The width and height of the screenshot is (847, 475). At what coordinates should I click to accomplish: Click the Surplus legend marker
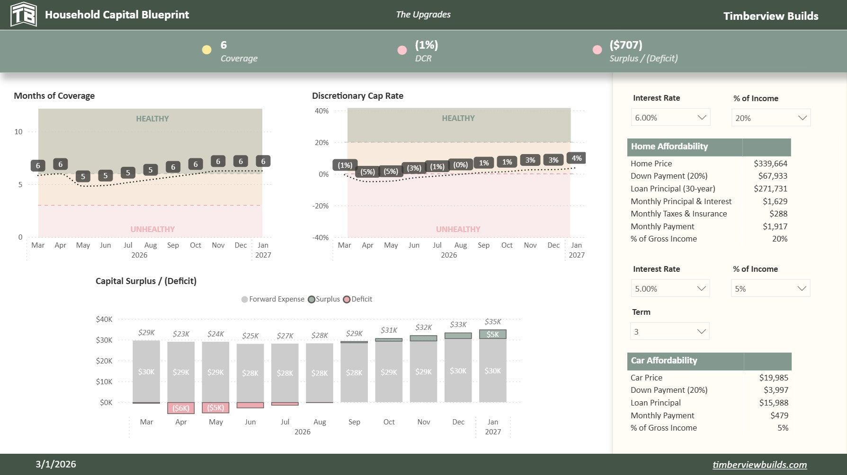(311, 299)
